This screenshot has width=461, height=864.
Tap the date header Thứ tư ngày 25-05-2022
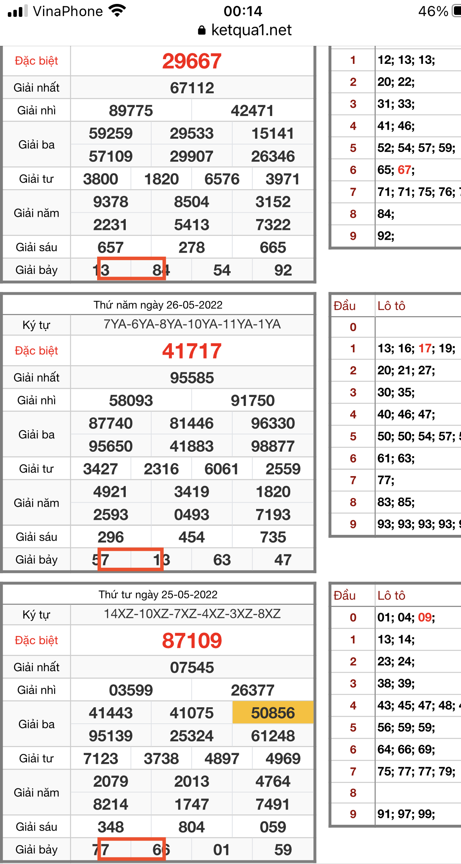click(x=158, y=594)
